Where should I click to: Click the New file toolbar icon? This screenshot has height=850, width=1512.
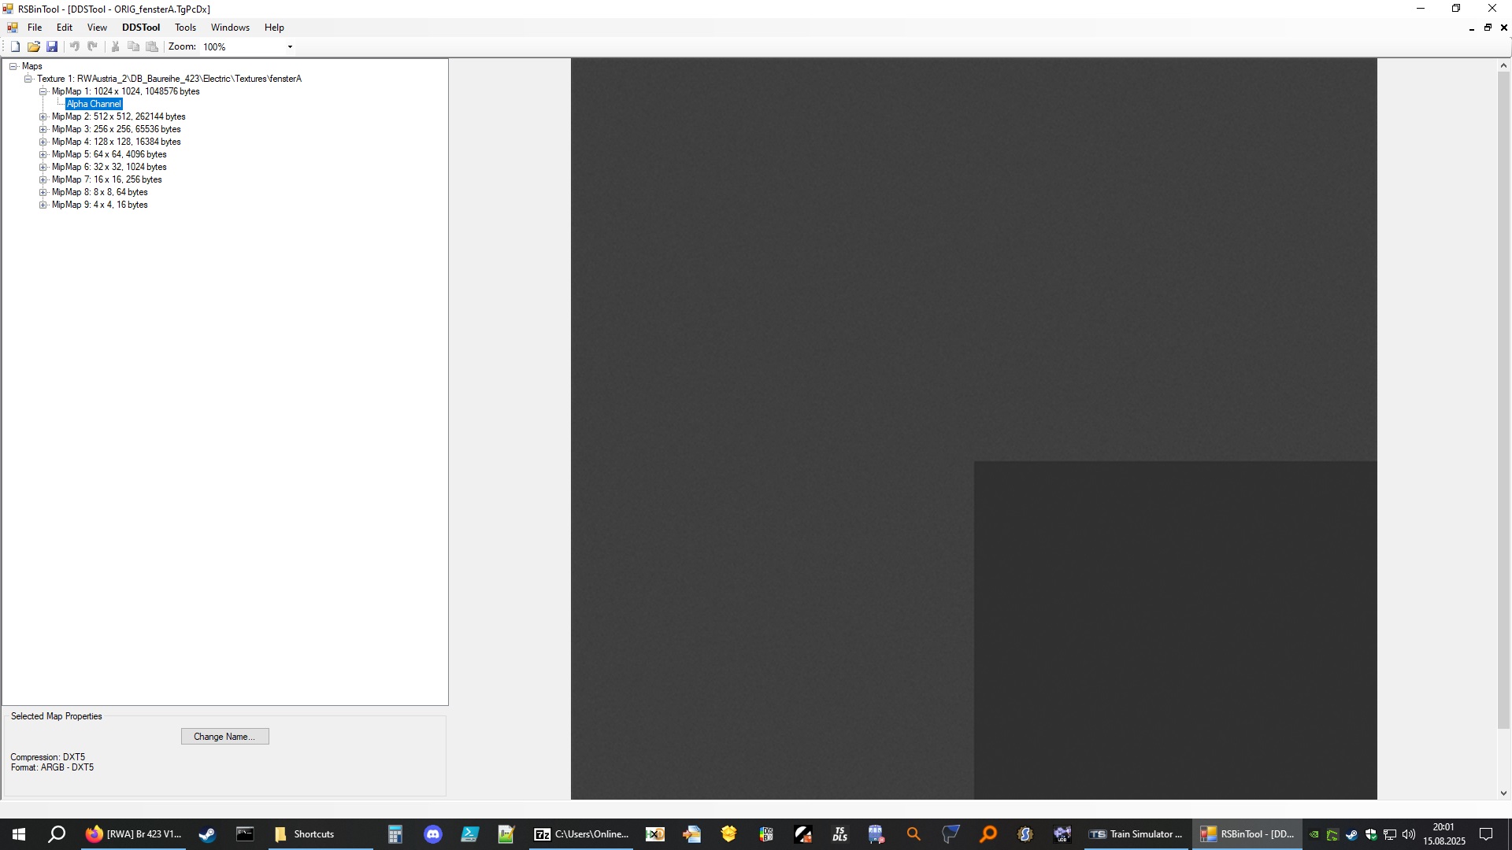click(x=15, y=47)
